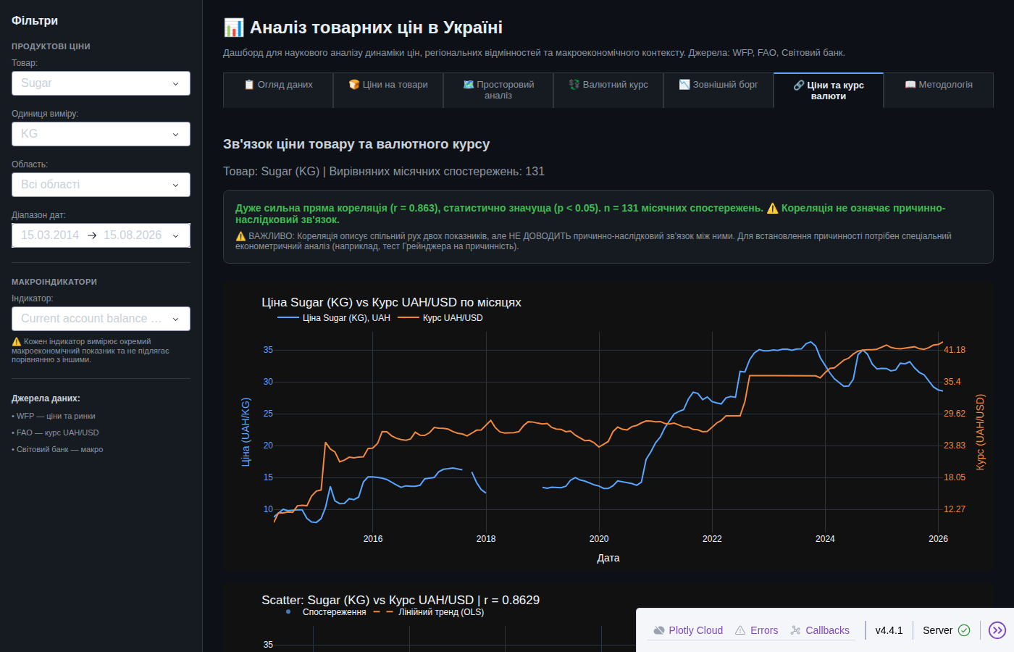
Task: Click the bar chart icon beside dashboard title
Action: pyautogui.click(x=234, y=28)
